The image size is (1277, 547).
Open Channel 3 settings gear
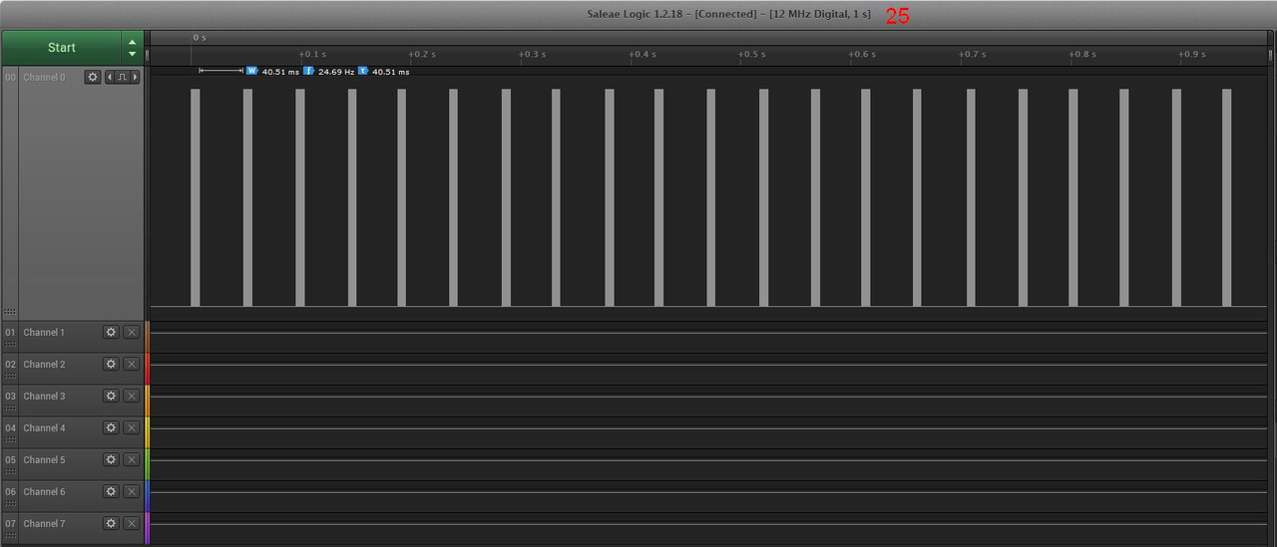[111, 397]
